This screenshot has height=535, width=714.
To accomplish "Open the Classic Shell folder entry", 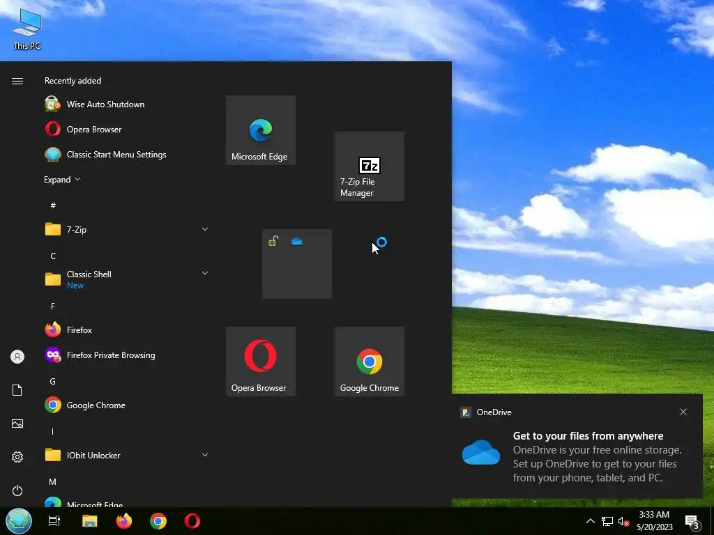I will (127, 279).
